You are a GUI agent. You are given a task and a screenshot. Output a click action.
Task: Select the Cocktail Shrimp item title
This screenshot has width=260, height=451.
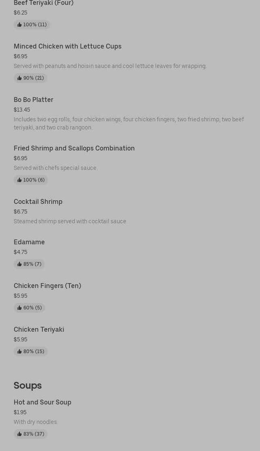click(38, 202)
